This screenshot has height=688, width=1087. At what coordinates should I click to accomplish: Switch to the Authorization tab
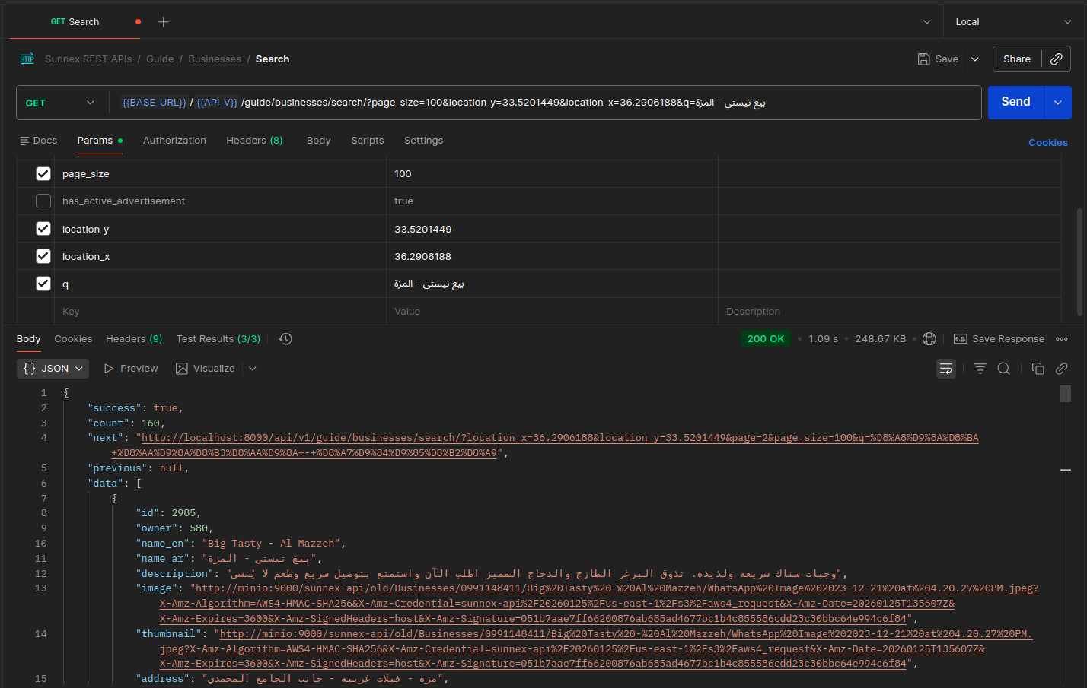[x=174, y=141]
